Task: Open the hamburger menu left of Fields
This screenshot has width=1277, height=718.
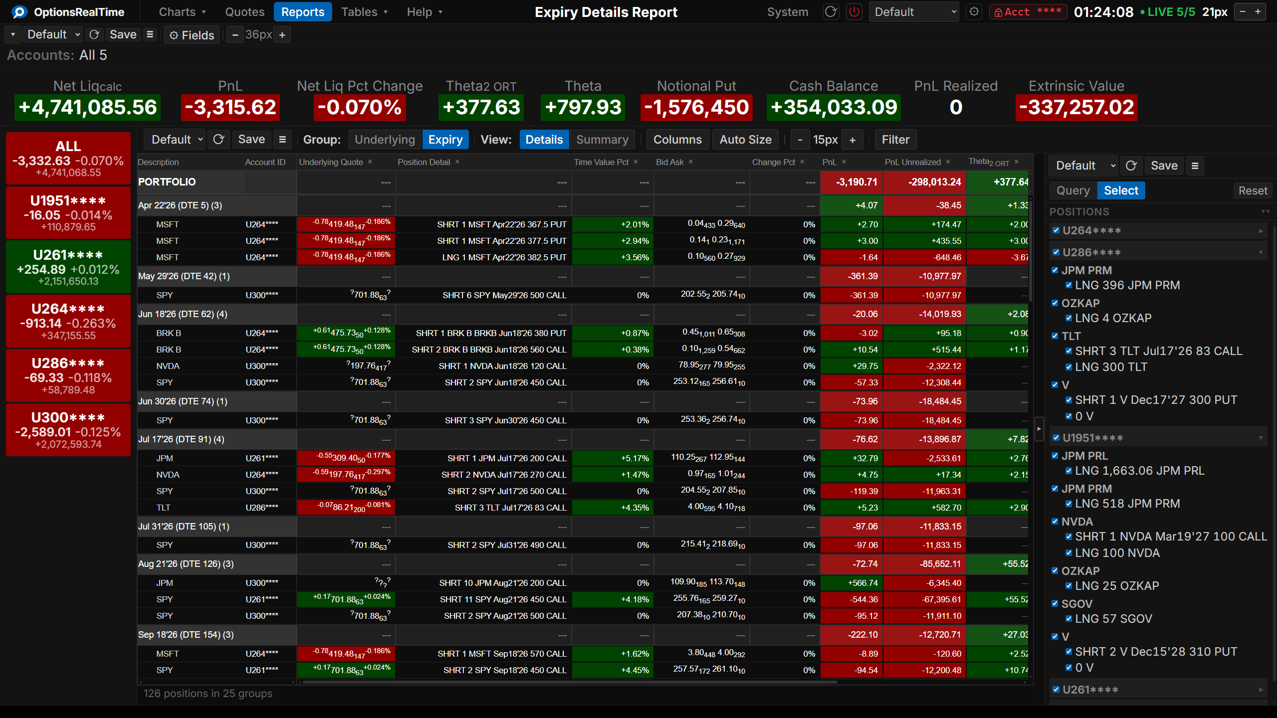Action: [150, 35]
